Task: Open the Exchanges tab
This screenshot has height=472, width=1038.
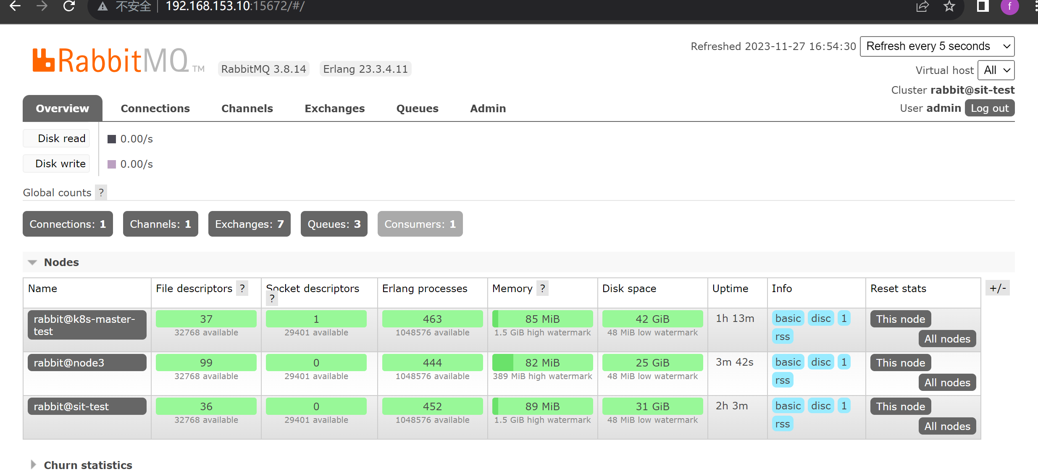Action: point(334,108)
